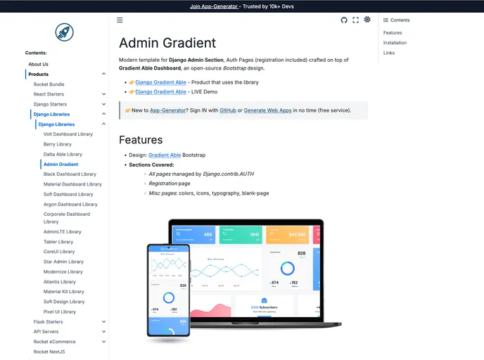Select Products in sidebar navigation
484x360 pixels.
38,75
